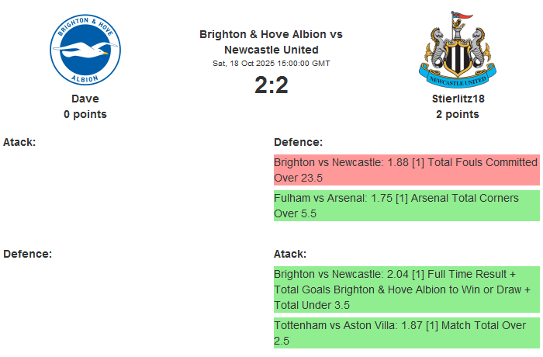Image resolution: width=543 pixels, height=357 pixels.
Task: Click Dave's Defence heading on the left
Action: click(x=27, y=254)
